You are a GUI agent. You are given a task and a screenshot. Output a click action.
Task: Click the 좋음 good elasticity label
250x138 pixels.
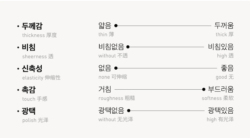click(x=227, y=68)
